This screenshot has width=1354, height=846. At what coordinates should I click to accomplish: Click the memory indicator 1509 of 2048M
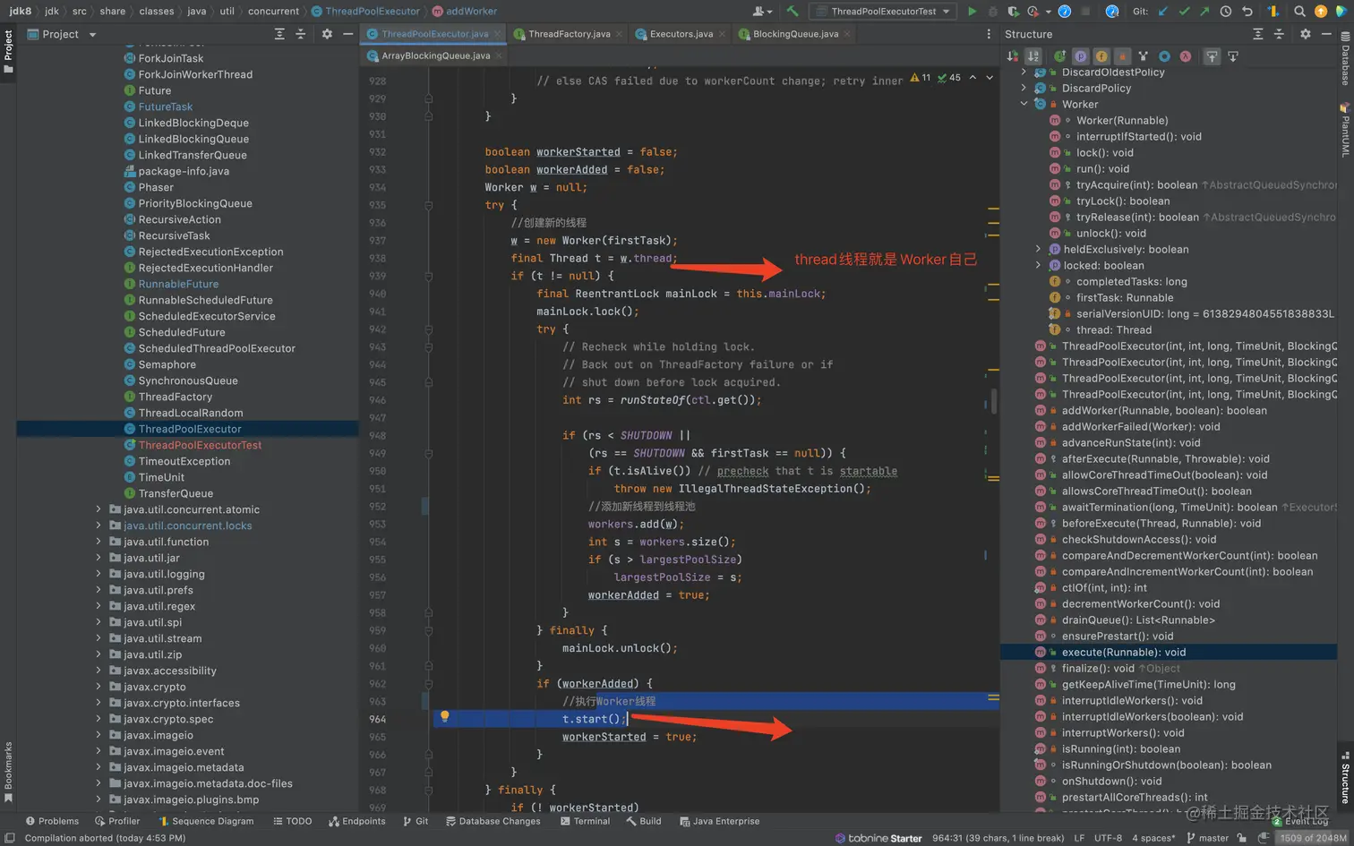(x=1313, y=838)
